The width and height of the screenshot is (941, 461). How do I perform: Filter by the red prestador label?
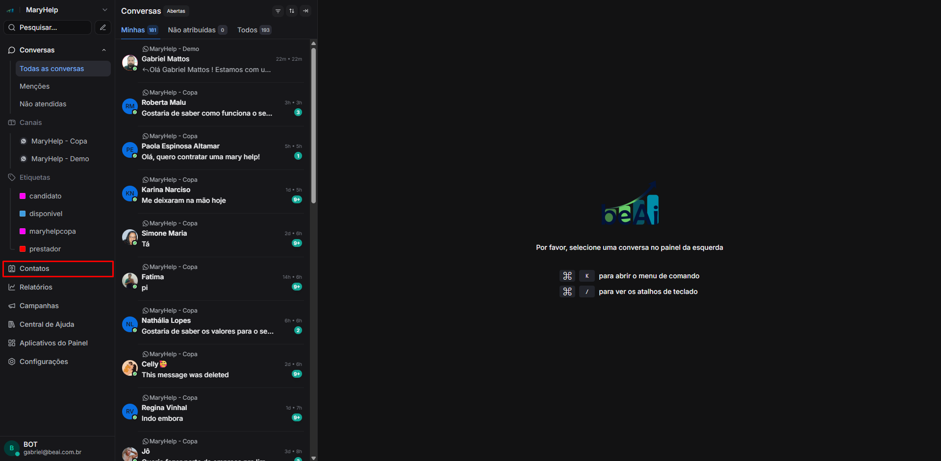pyautogui.click(x=45, y=249)
